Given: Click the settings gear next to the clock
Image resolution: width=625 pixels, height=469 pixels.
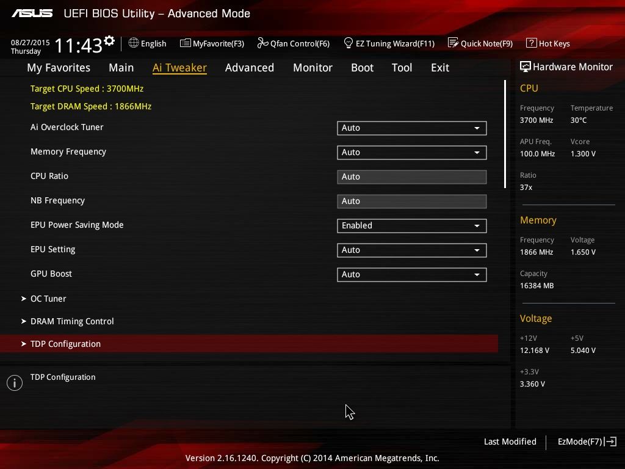Looking at the screenshot, I should click(109, 40).
